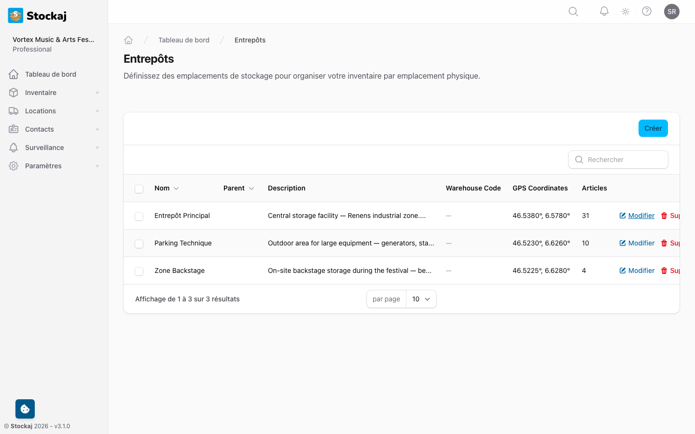Viewport: 695px width, 434px height.
Task: Tick the Zone Backstage row checkbox
Action: pyautogui.click(x=139, y=271)
